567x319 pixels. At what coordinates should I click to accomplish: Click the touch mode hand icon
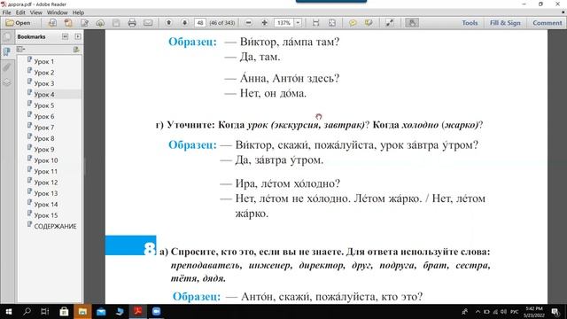[x=411, y=23]
